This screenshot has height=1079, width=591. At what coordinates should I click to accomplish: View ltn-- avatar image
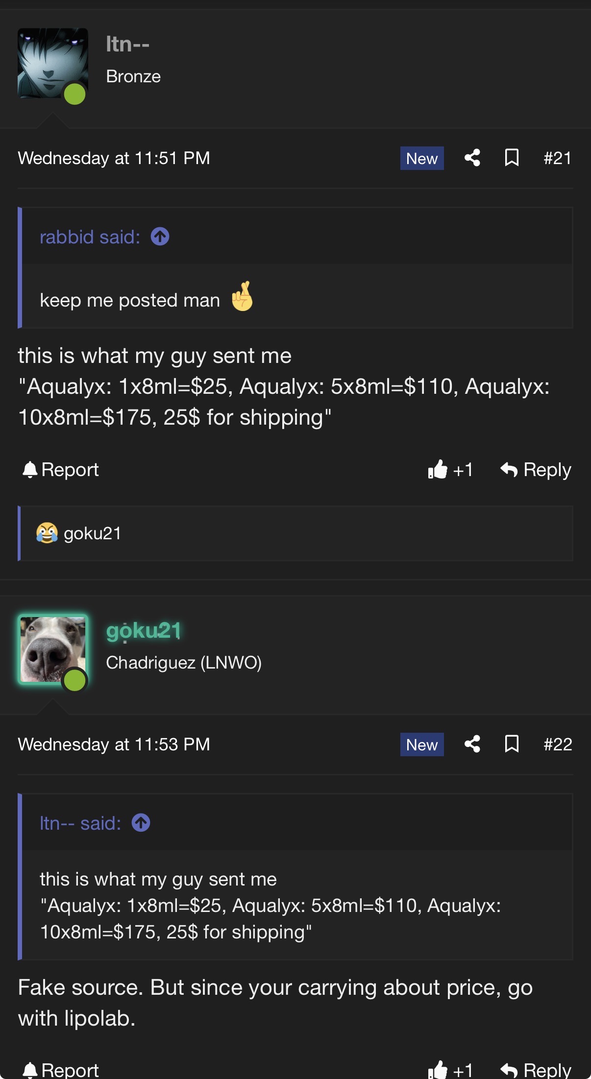coord(53,63)
